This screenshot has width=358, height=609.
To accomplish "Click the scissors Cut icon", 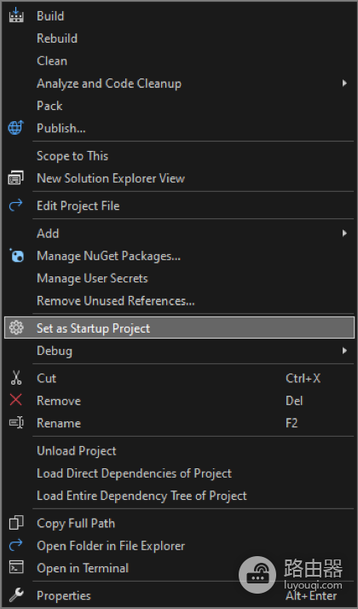I will 16,378.
